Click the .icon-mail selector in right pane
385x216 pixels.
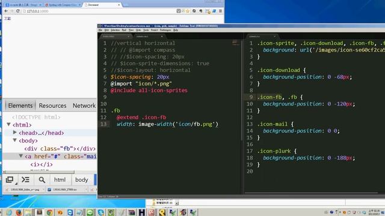point(273,124)
